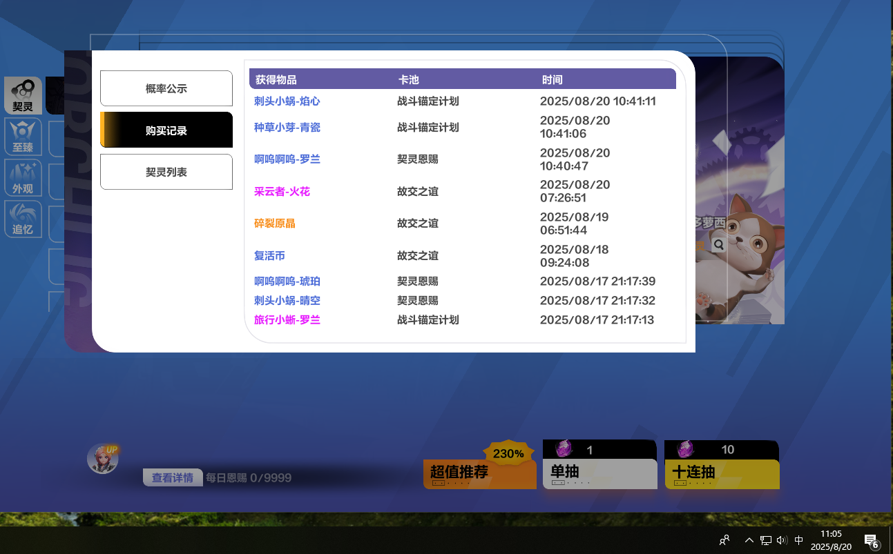893x554 pixels.
Task: Open the People icon in system tray
Action: coord(724,540)
